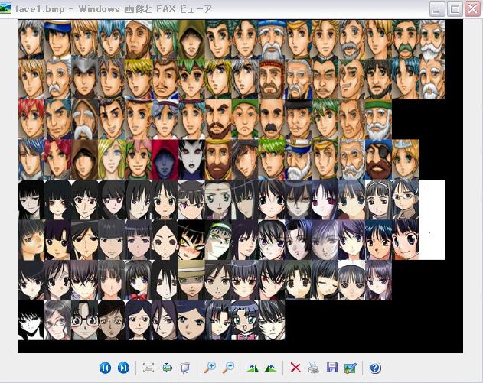Click the face wearing a silver helmet
This screenshot has height=383, width=483.
tap(84, 80)
